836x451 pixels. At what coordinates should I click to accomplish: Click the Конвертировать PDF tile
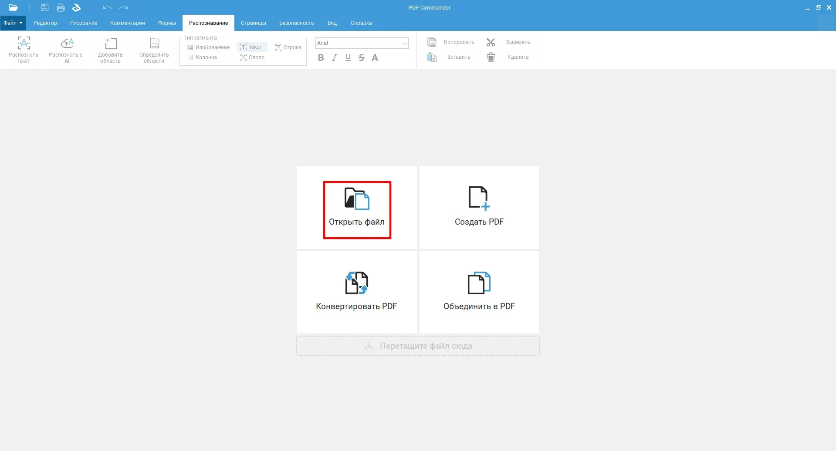(356, 292)
